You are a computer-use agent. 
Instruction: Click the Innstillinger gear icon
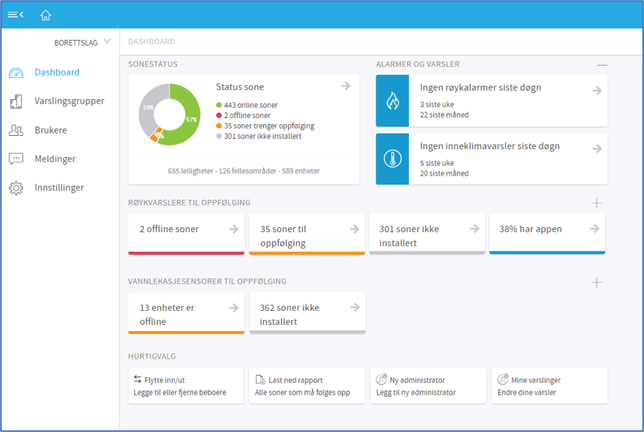(16, 188)
